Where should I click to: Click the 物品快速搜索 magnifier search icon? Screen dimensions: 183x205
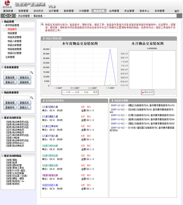click(x=32, y=97)
